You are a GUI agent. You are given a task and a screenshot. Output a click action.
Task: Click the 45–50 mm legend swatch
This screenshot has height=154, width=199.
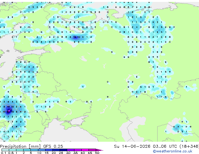point(92,150)
